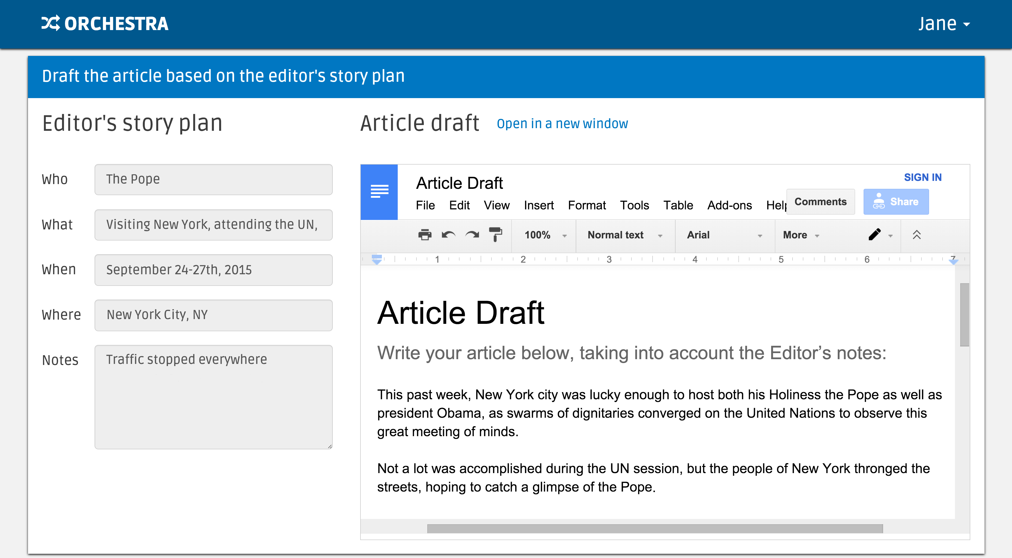1012x558 pixels.
Task: Open the Format menu
Action: pyautogui.click(x=587, y=205)
